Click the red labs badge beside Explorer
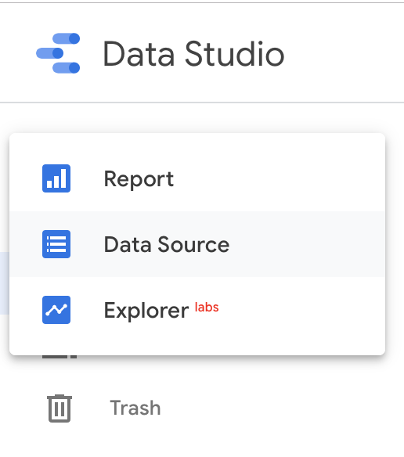Screen dimensions: 404x457 207,308
